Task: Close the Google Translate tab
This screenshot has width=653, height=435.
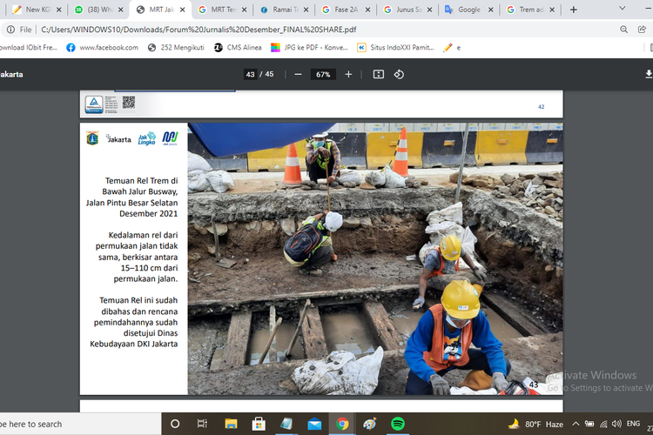Action: [x=491, y=10]
